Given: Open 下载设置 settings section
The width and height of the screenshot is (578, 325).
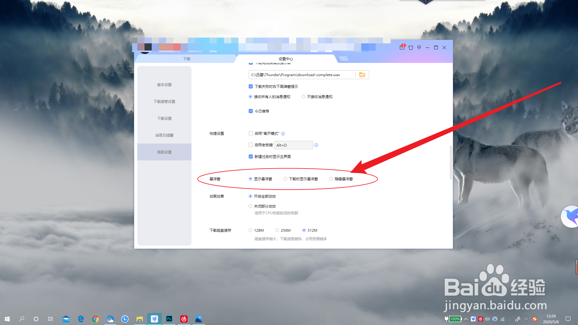Looking at the screenshot, I should [164, 119].
